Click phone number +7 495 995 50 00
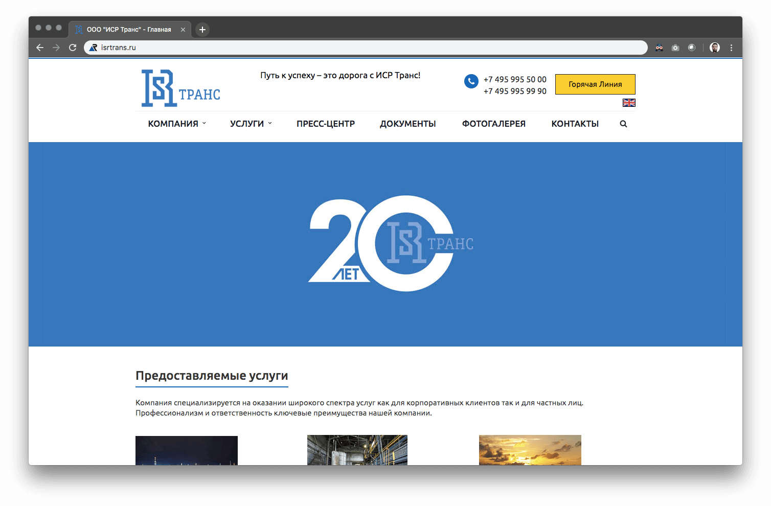Screen dimensions: 771x506 click(515, 79)
